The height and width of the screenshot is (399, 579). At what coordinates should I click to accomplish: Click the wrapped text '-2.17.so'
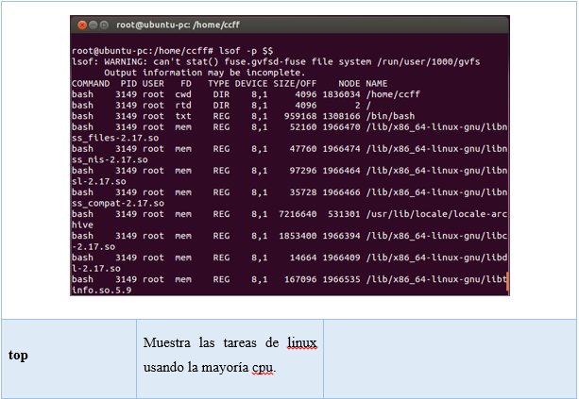tap(94, 247)
